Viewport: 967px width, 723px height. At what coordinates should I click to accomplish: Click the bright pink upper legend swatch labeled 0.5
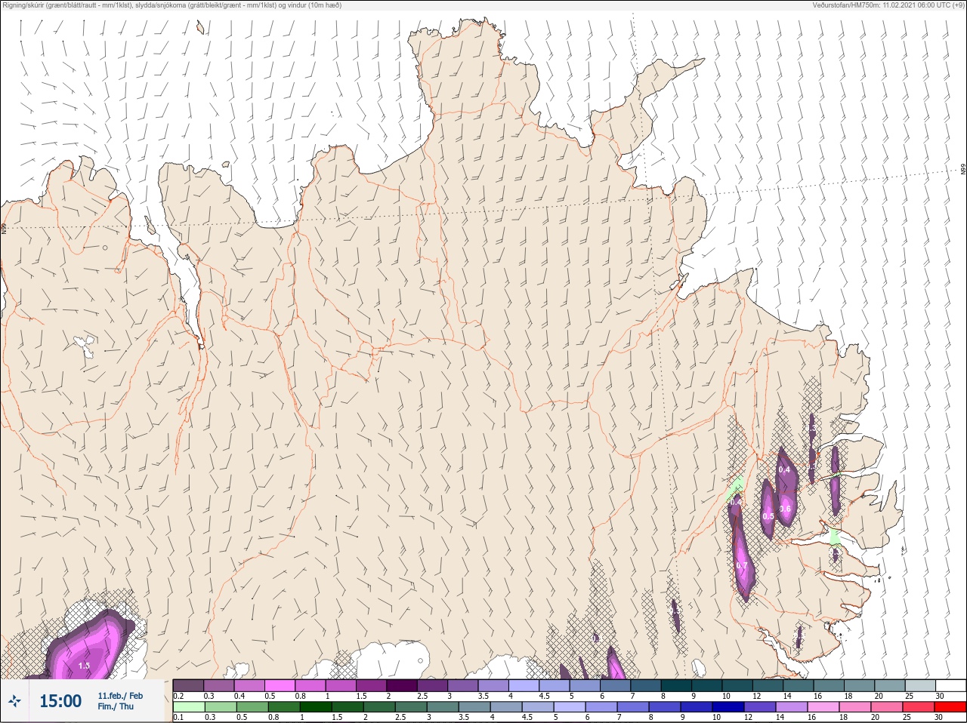point(280,685)
